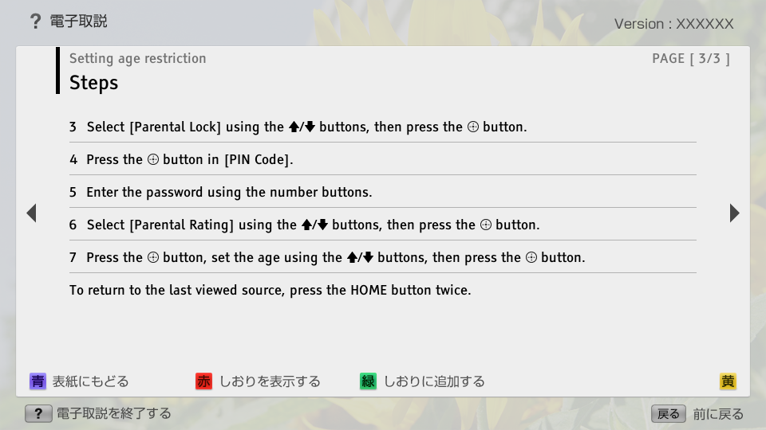Select step 3 about Parental Lock
This screenshot has height=430, width=766.
pos(298,127)
